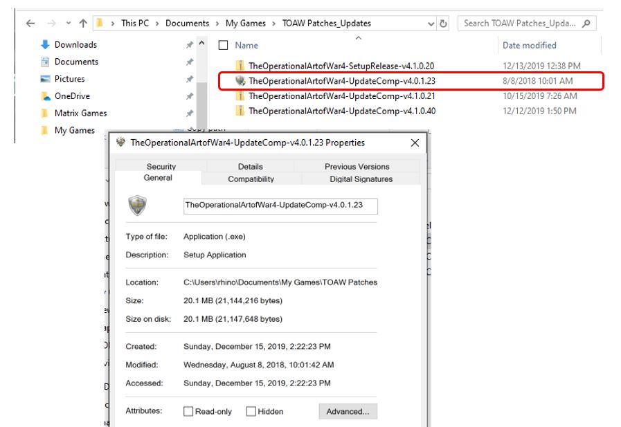The image size is (621, 427).
Task: Click pin icon beside sidebar Documents
Action: (190, 62)
